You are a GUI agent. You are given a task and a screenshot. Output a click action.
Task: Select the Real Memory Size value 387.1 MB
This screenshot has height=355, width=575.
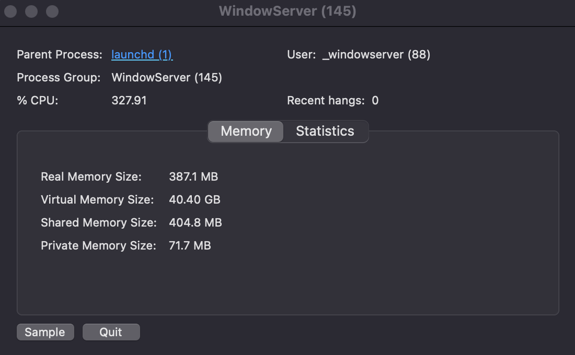tap(193, 176)
